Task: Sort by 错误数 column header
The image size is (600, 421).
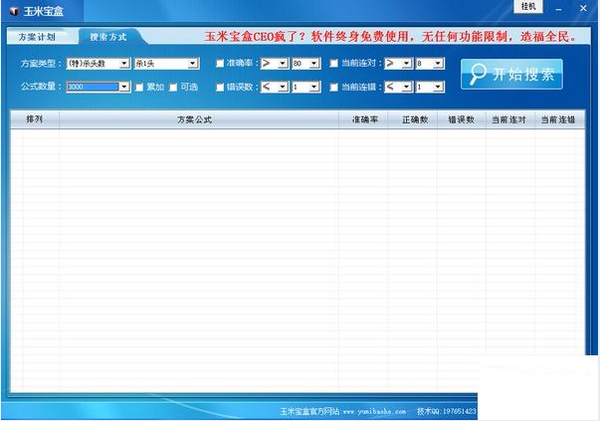Action: [x=462, y=119]
